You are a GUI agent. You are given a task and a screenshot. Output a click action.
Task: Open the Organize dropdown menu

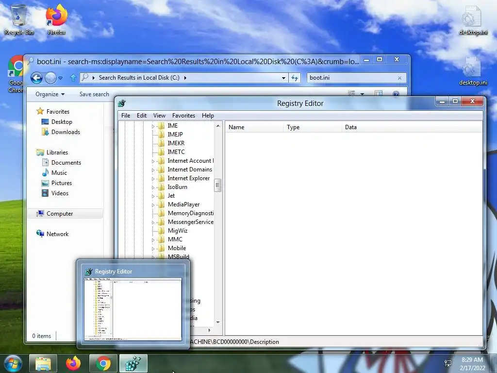pyautogui.click(x=50, y=94)
